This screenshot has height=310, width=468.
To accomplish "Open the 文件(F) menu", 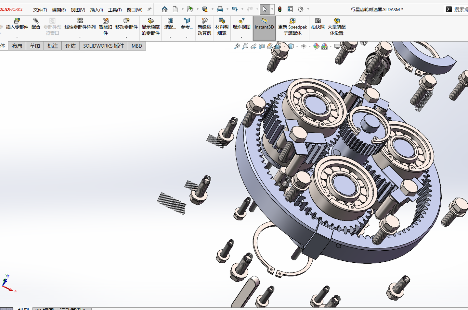I will pyautogui.click(x=40, y=10).
